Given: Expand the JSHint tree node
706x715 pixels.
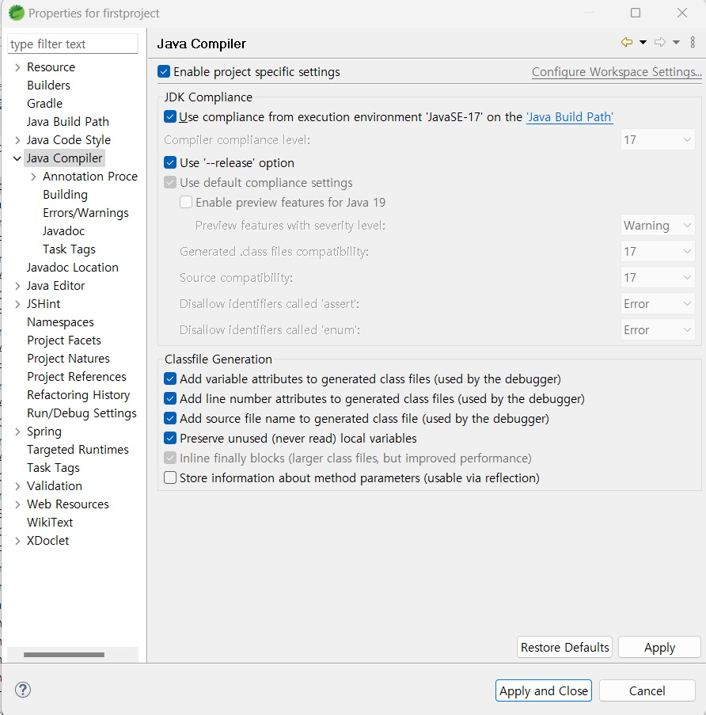Looking at the screenshot, I should 17,304.
